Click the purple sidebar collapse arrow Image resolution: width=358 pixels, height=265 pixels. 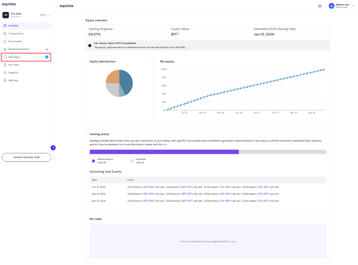click(53, 148)
